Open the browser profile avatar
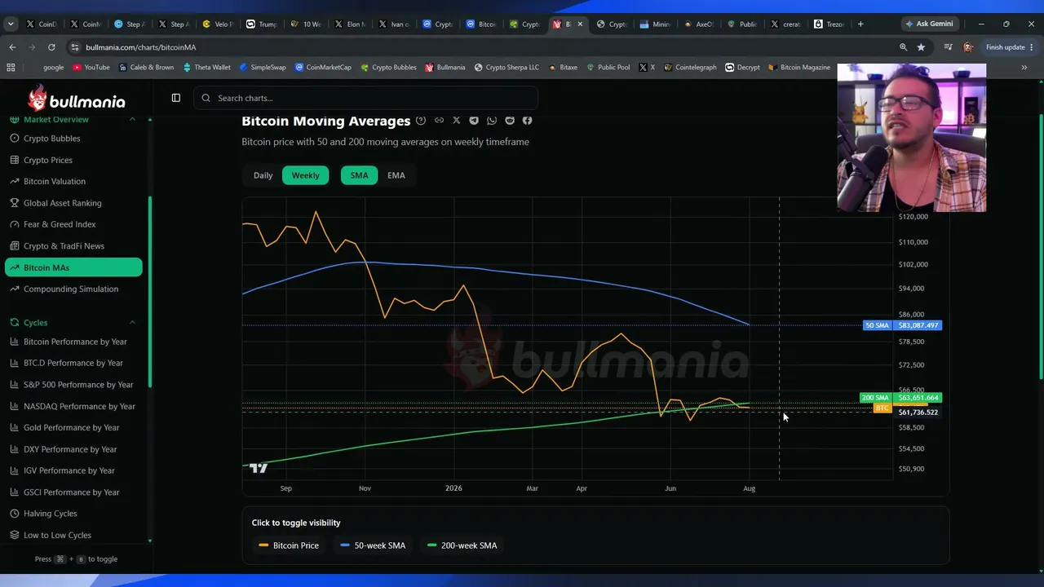The height and width of the screenshot is (587, 1044). coord(968,47)
